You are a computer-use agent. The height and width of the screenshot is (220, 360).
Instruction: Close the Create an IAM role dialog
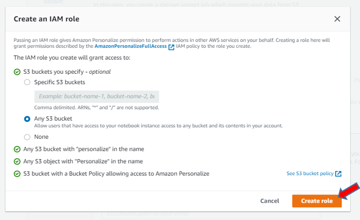pyautogui.click(x=337, y=19)
